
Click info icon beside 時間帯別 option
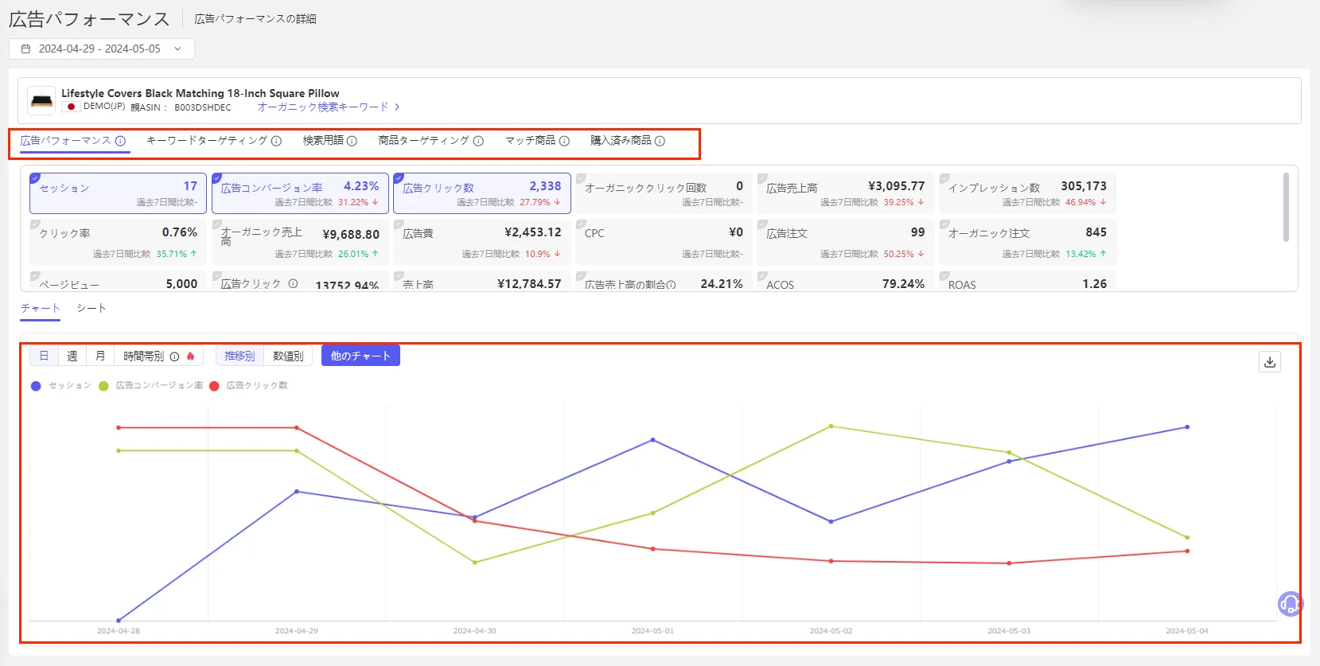(174, 356)
